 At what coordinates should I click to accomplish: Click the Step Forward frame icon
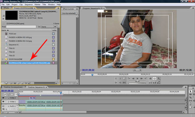pos(142,79)
